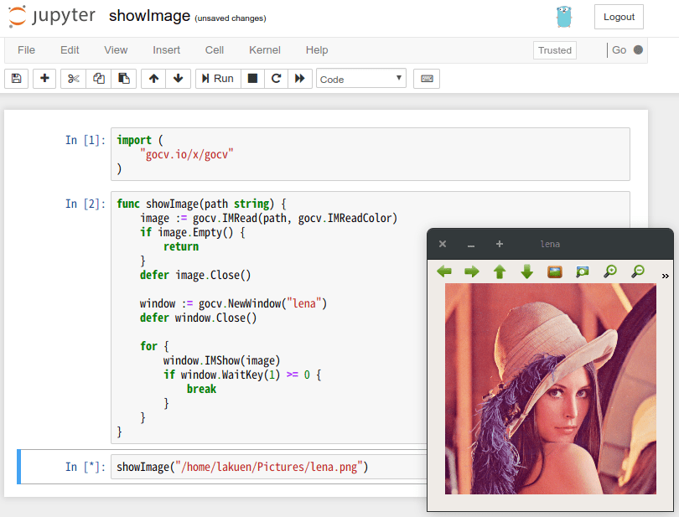Viewport: 679px width, 517px height.
Task: Click down arrow in the lena window toolbar
Action: click(527, 271)
